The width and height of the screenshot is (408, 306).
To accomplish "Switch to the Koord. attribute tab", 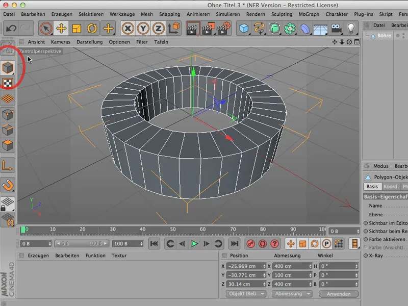I will pyautogui.click(x=391, y=187).
